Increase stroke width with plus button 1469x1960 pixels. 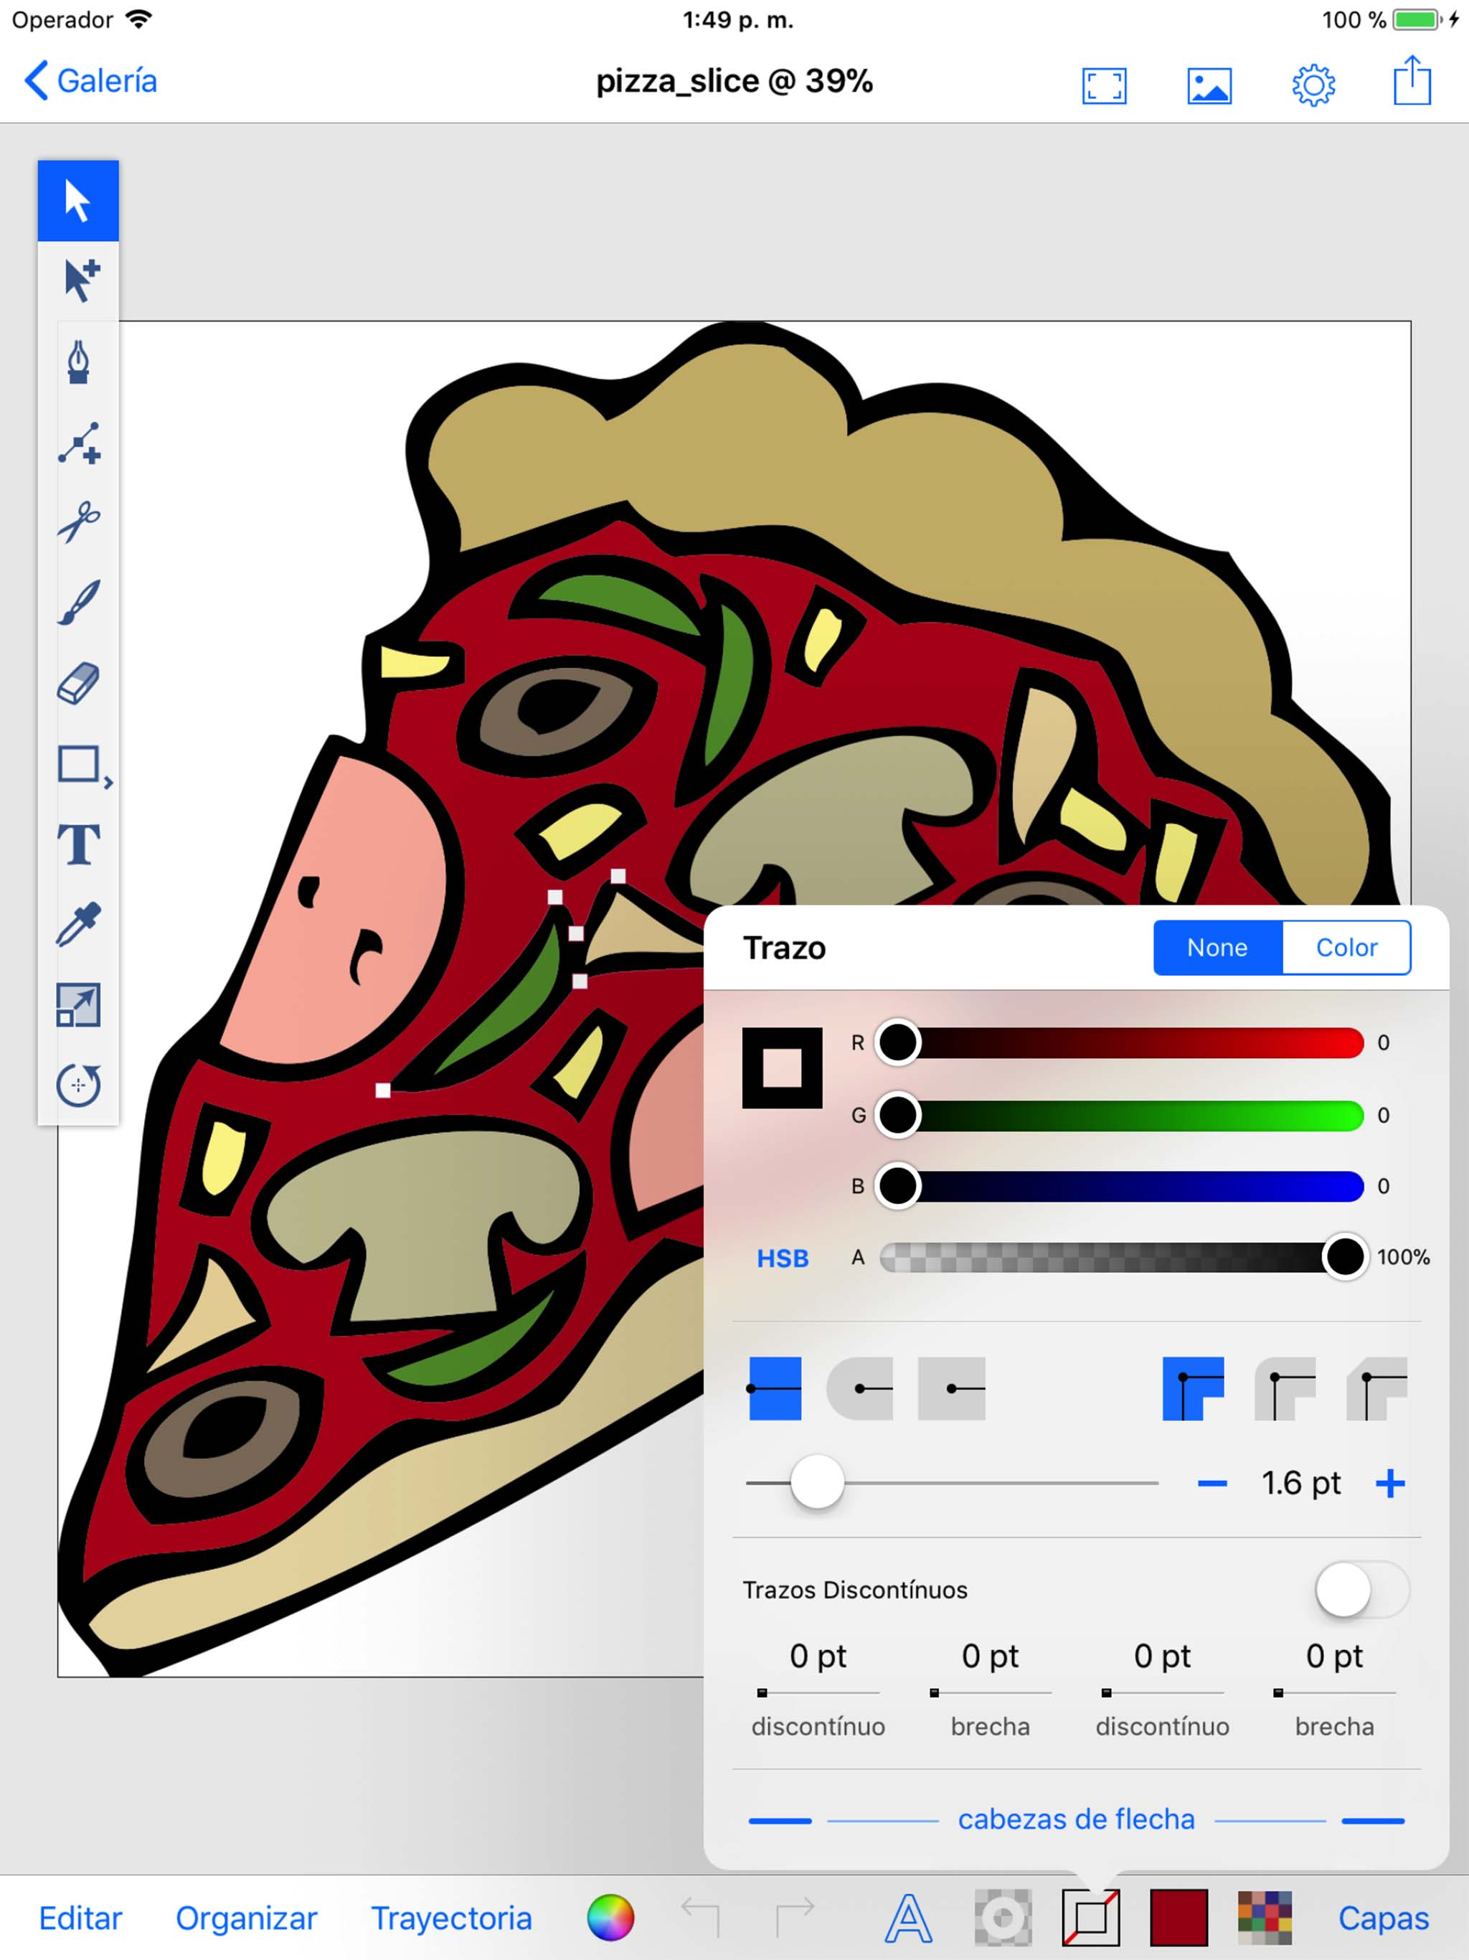tap(1389, 1484)
